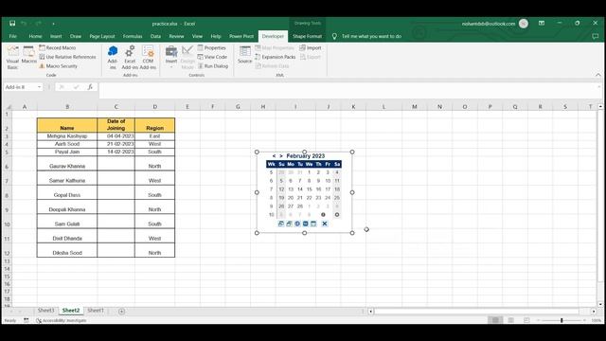Viewport: 606px width, 341px height.
Task: Open Macro Security settings
Action: (58, 66)
